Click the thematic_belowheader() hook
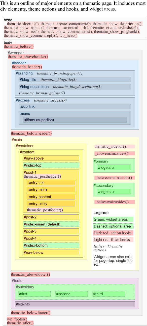Viewport: 147px width, 326px height. 31,133
